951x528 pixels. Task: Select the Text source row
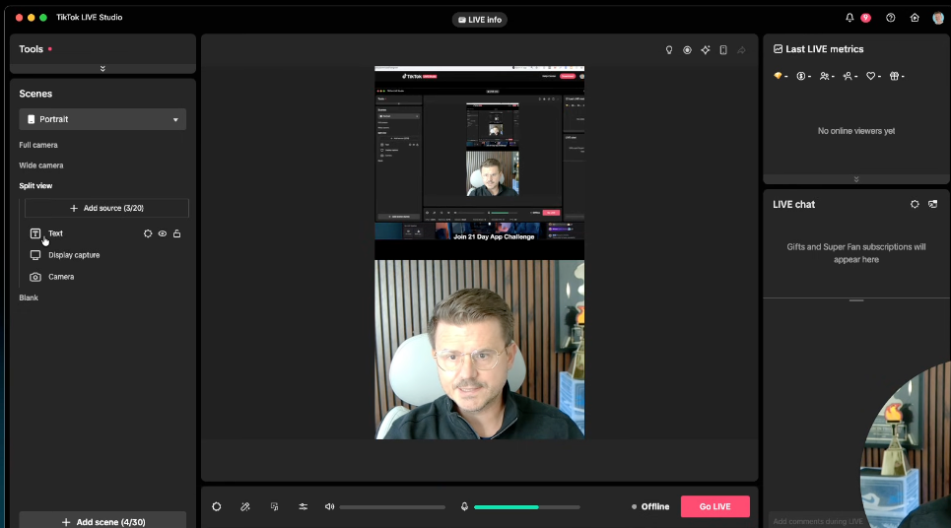(106, 233)
